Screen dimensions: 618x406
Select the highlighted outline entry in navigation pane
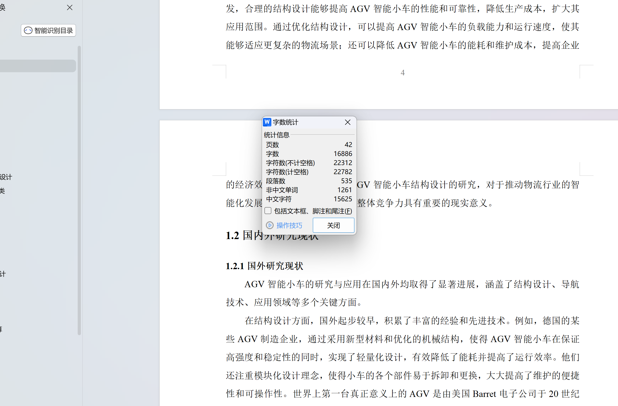point(38,66)
